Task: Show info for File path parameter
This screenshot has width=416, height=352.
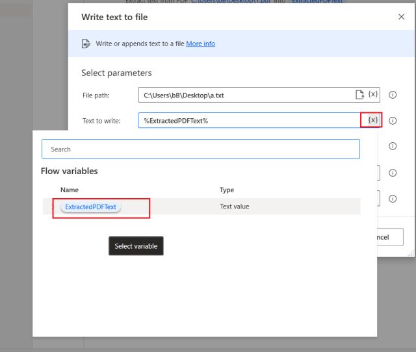Action: point(393,95)
